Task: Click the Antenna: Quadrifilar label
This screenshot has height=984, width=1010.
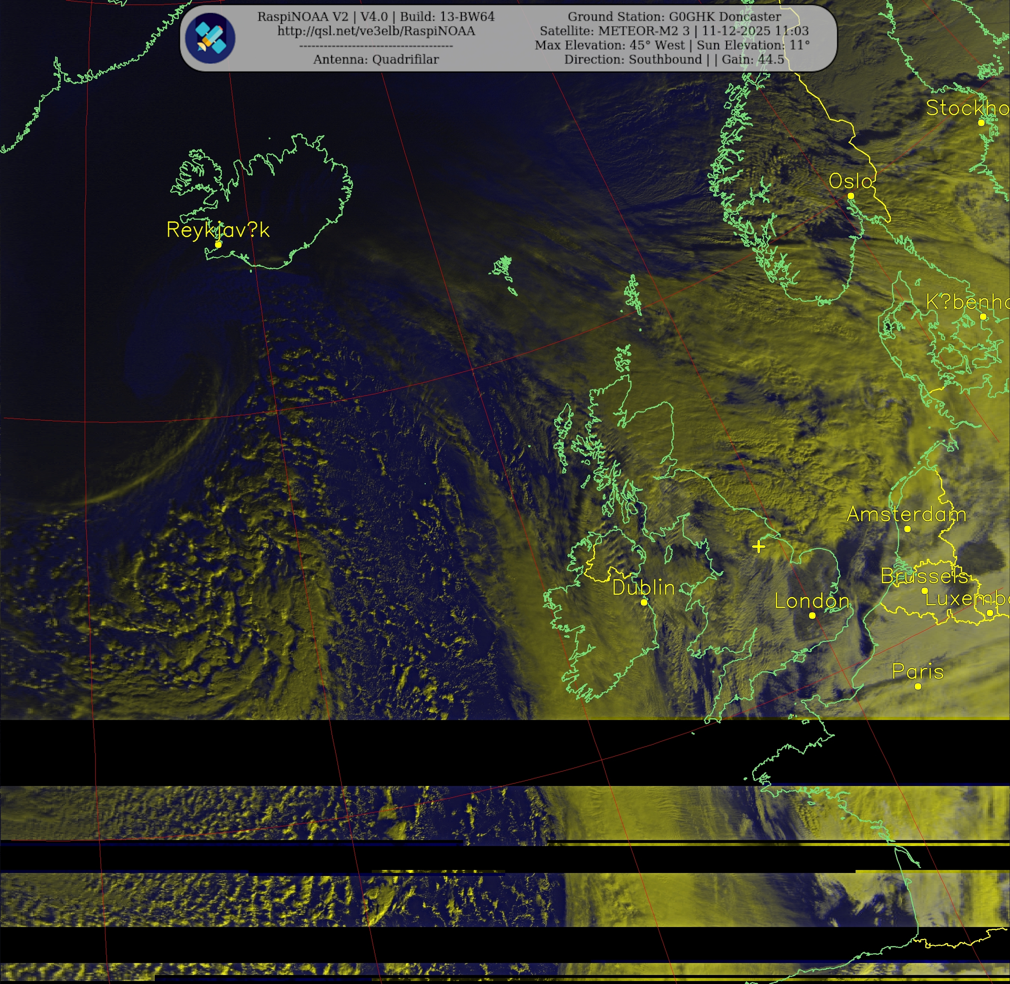Action: (376, 59)
